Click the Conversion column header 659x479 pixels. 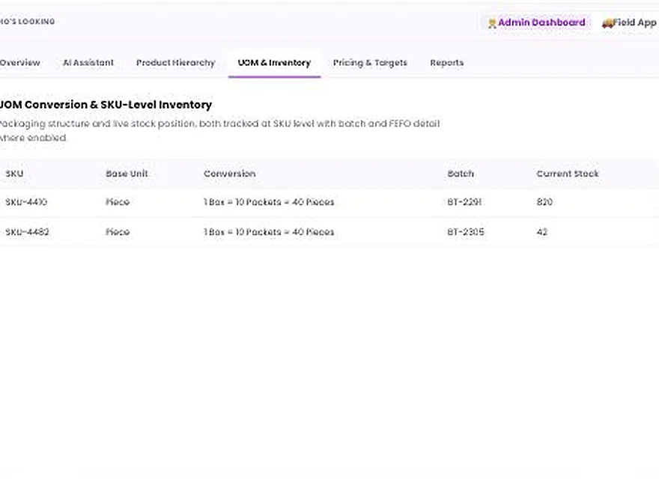(229, 174)
